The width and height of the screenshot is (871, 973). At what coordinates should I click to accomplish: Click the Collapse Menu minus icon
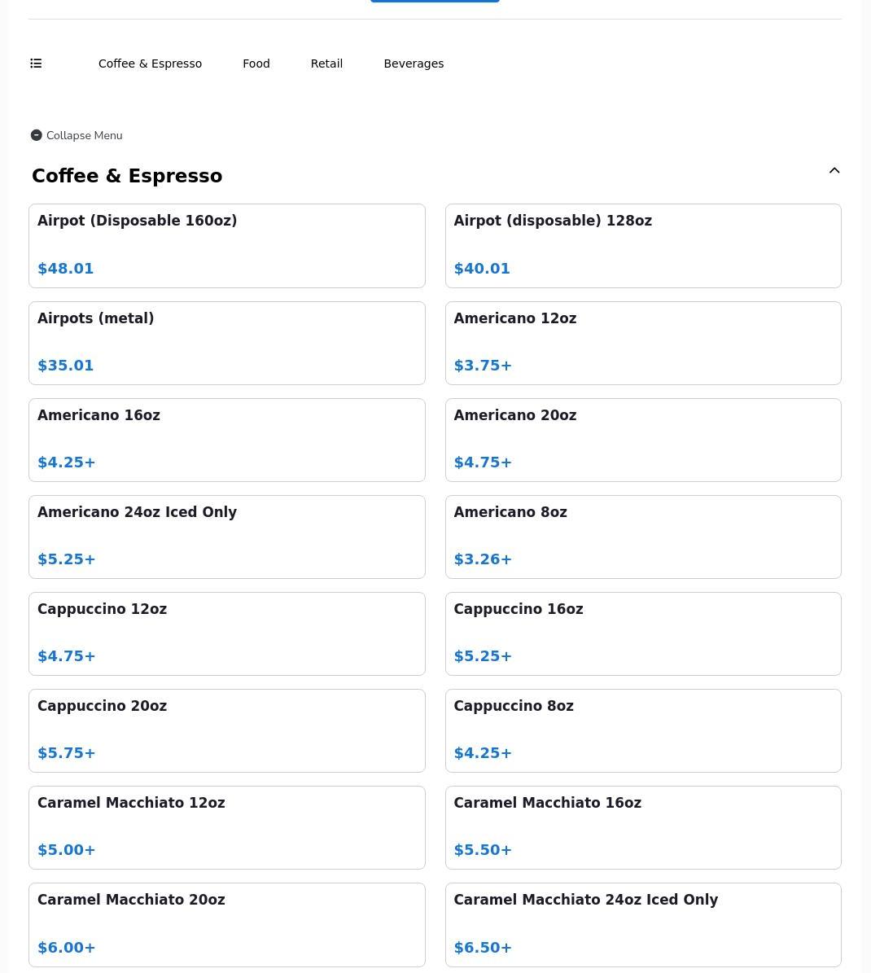coord(37,135)
